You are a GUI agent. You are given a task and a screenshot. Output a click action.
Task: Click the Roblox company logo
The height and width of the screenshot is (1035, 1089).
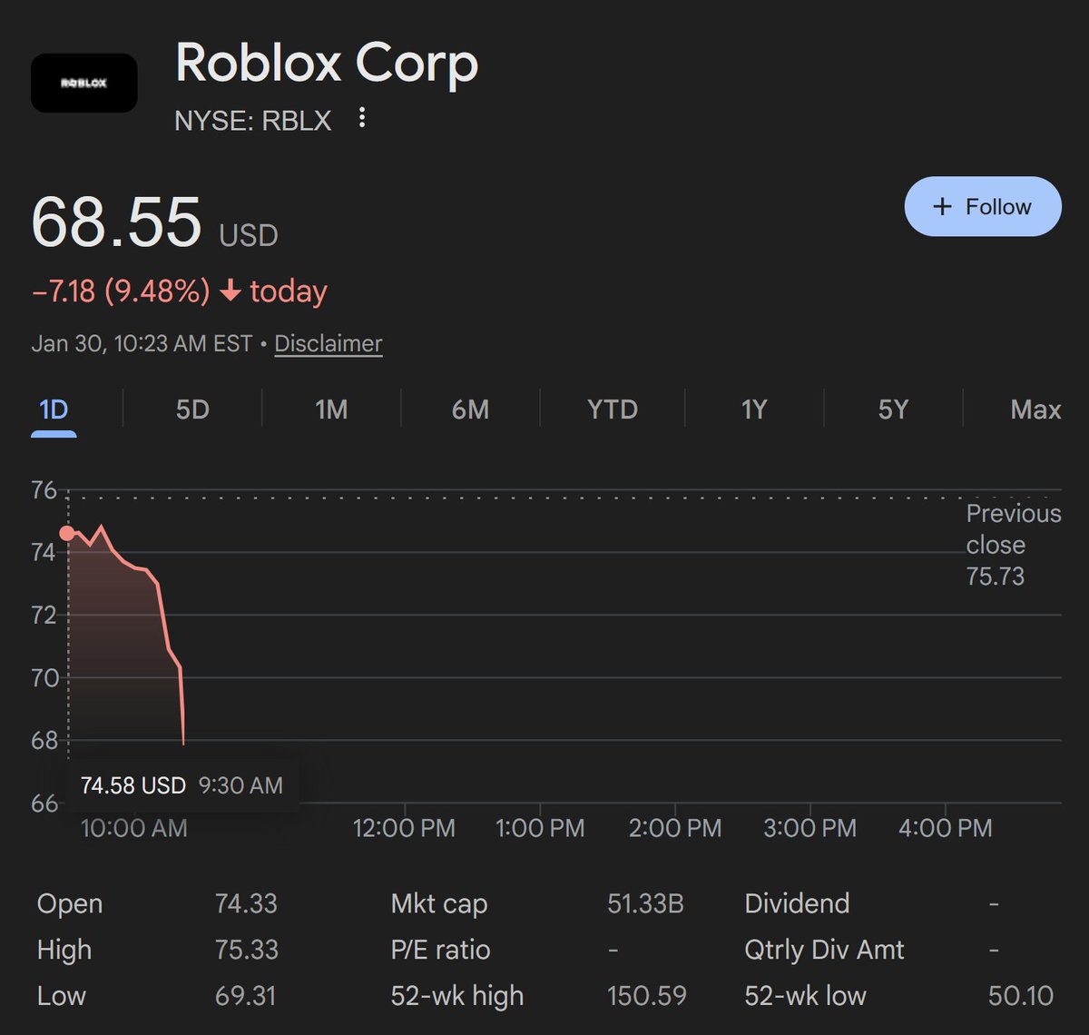pos(83,83)
